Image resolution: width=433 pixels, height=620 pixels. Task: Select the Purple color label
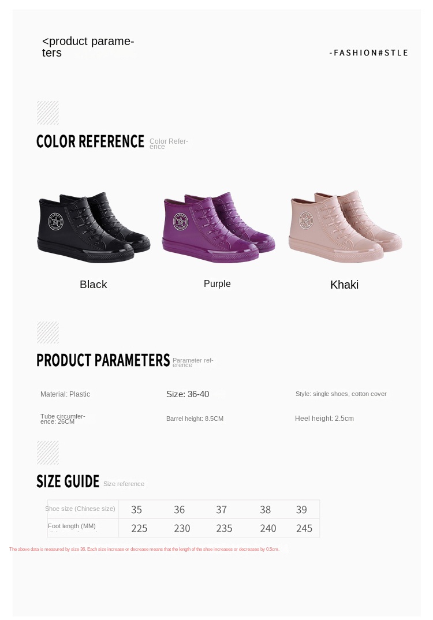click(x=217, y=283)
